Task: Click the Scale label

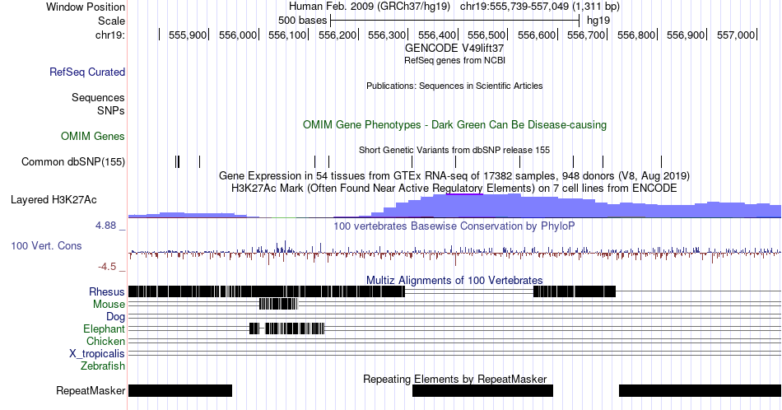Action: [112, 21]
